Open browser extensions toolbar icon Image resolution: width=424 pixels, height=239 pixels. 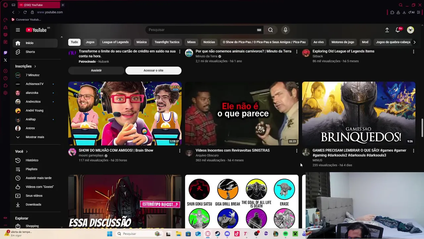click(x=392, y=12)
